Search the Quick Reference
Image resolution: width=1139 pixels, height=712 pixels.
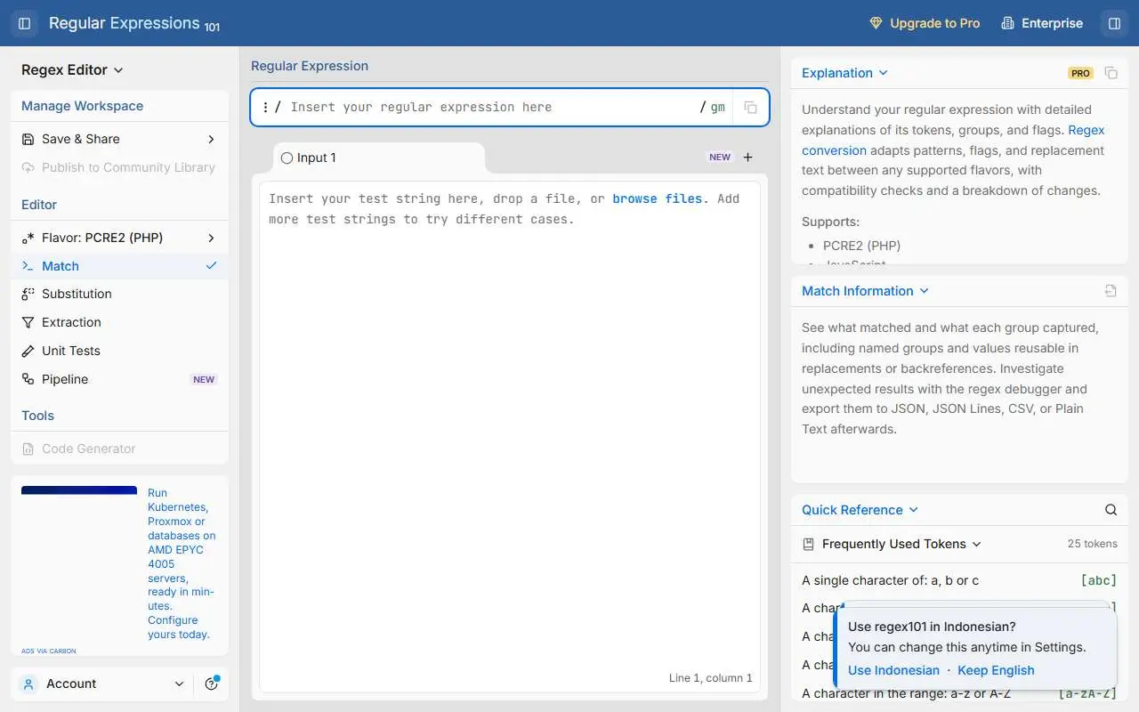coord(1111,509)
